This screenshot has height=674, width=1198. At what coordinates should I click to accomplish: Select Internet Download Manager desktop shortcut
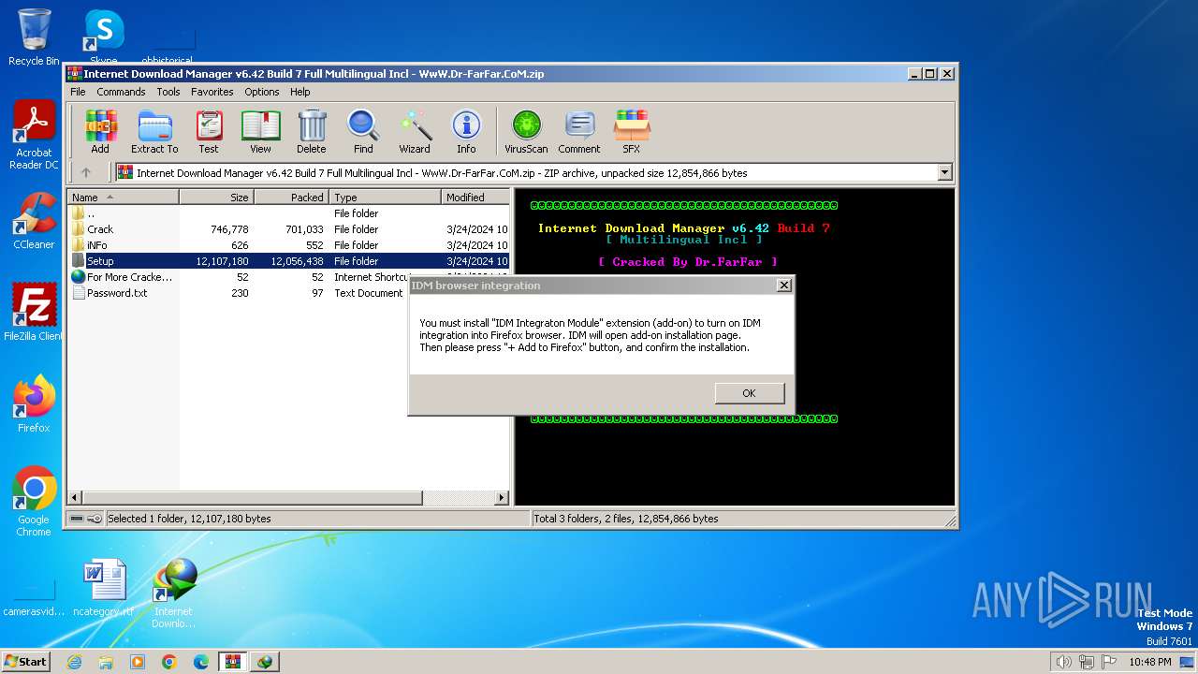pyautogui.click(x=174, y=593)
